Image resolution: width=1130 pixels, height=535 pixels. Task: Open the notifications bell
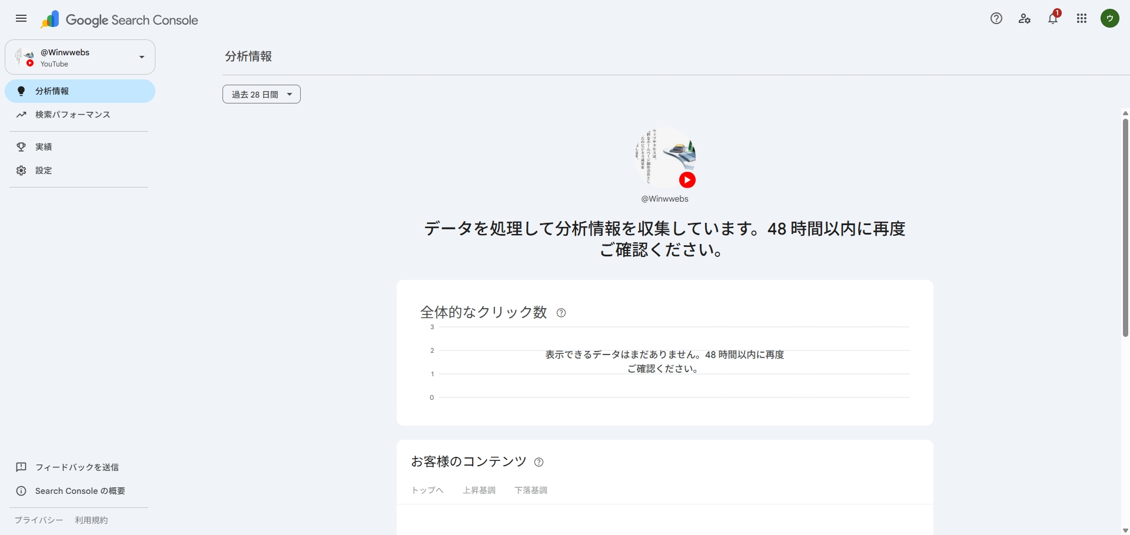[x=1053, y=19]
